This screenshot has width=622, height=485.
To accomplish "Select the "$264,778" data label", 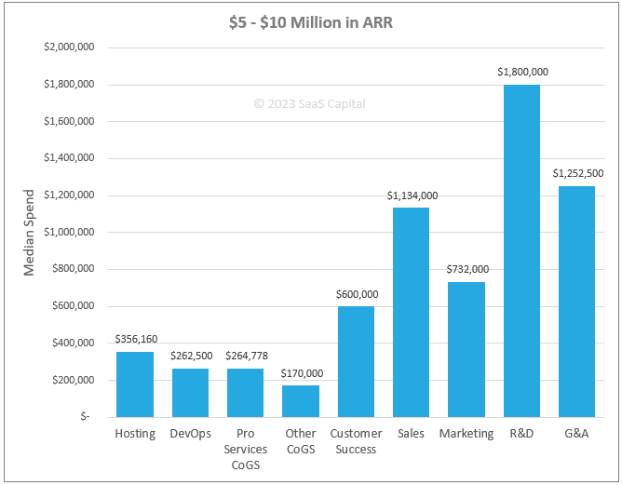I will [x=247, y=356].
